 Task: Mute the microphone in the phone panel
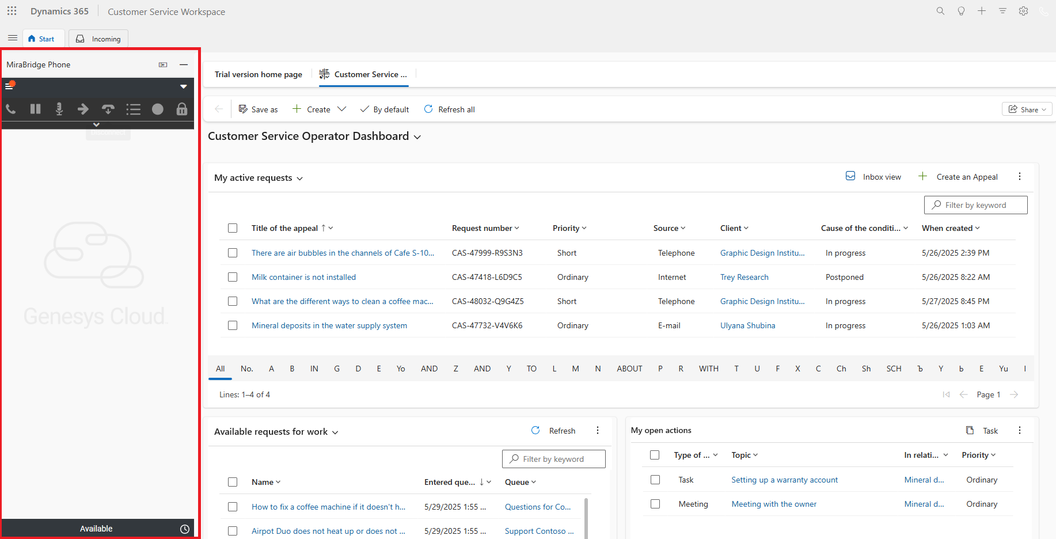[x=59, y=109]
